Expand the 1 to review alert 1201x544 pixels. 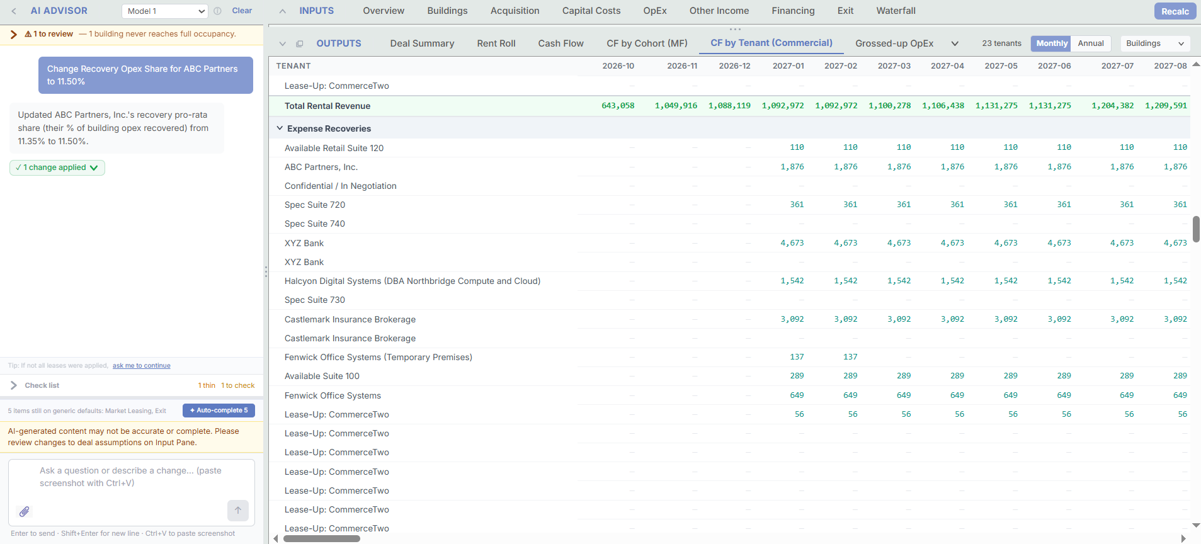tap(14, 34)
